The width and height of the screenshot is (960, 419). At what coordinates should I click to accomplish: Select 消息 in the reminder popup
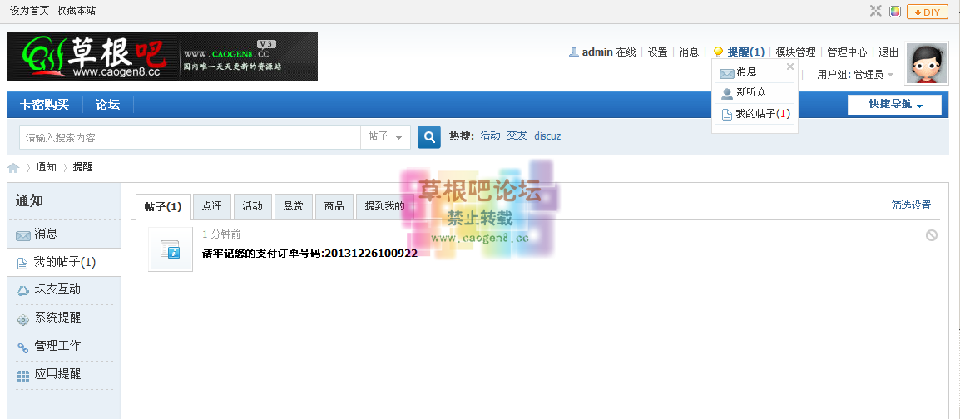[x=745, y=72]
